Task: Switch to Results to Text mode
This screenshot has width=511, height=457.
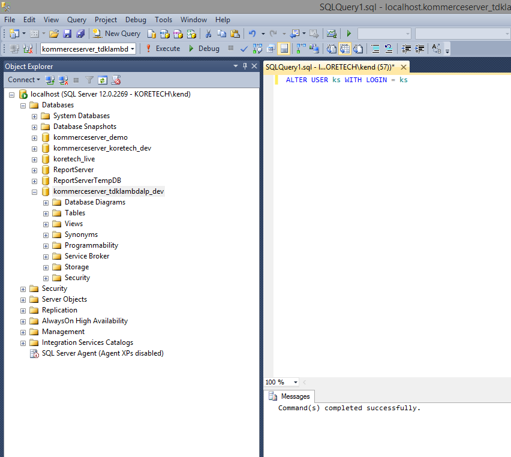Action: [x=332, y=49]
